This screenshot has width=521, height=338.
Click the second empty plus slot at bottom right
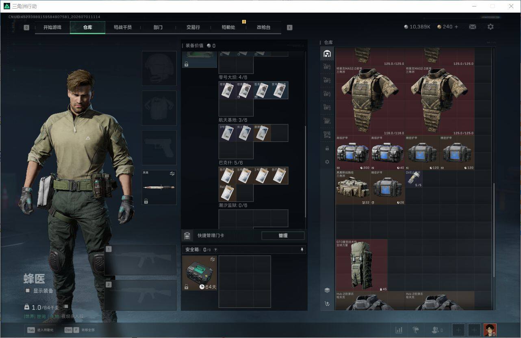pos(474,330)
